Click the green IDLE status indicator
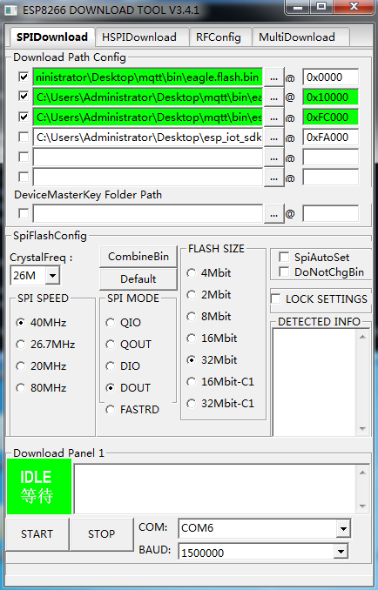378x590 pixels. pos(39,486)
